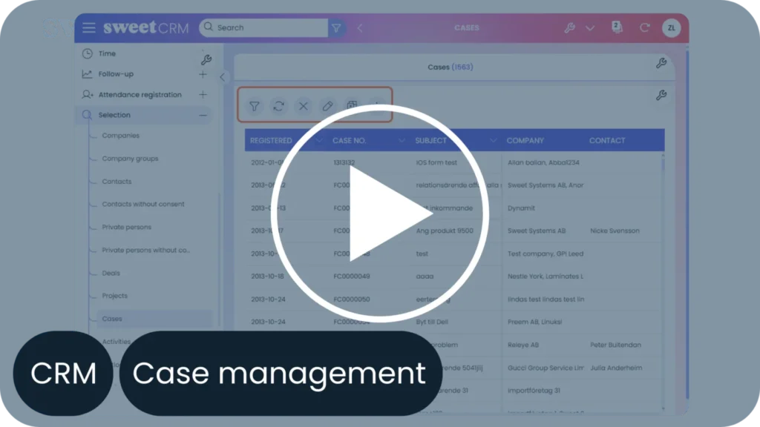Open the wrench settings in the top header
Screen dimensions: 760x427
[x=569, y=27]
